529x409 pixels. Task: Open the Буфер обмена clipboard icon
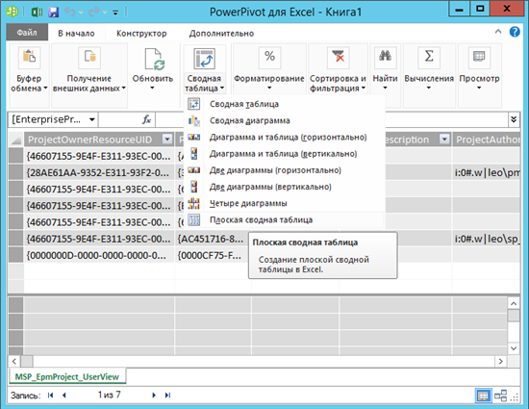(x=29, y=57)
